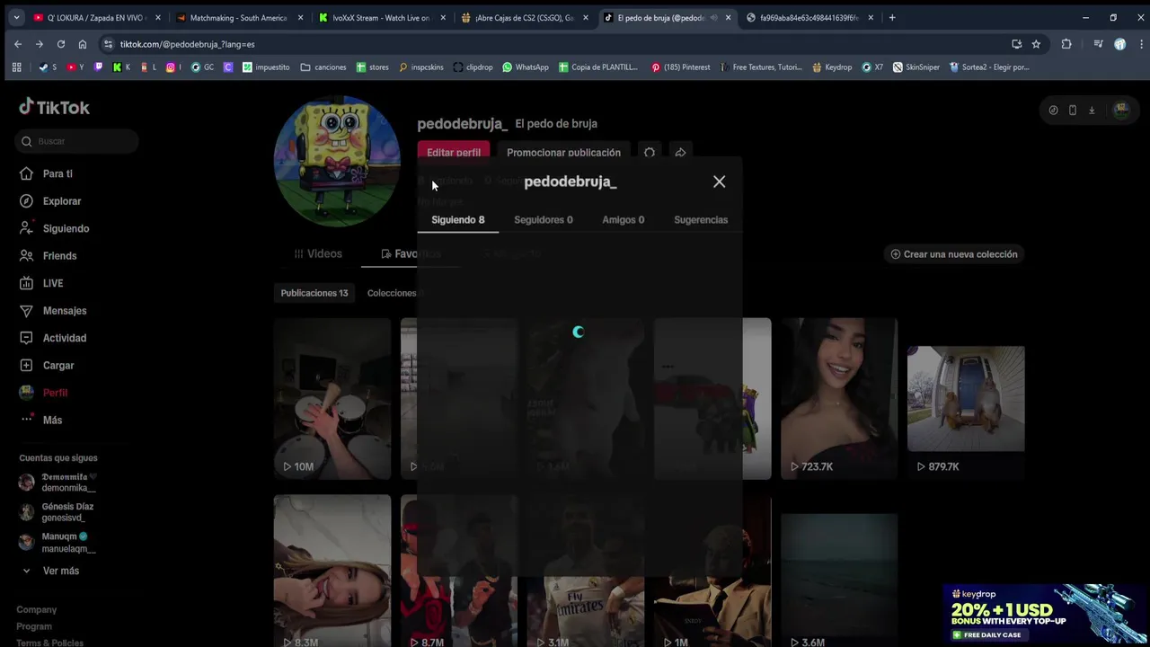Image resolution: width=1150 pixels, height=647 pixels.
Task: Open the drummer video with 10M views
Action: tap(332, 399)
